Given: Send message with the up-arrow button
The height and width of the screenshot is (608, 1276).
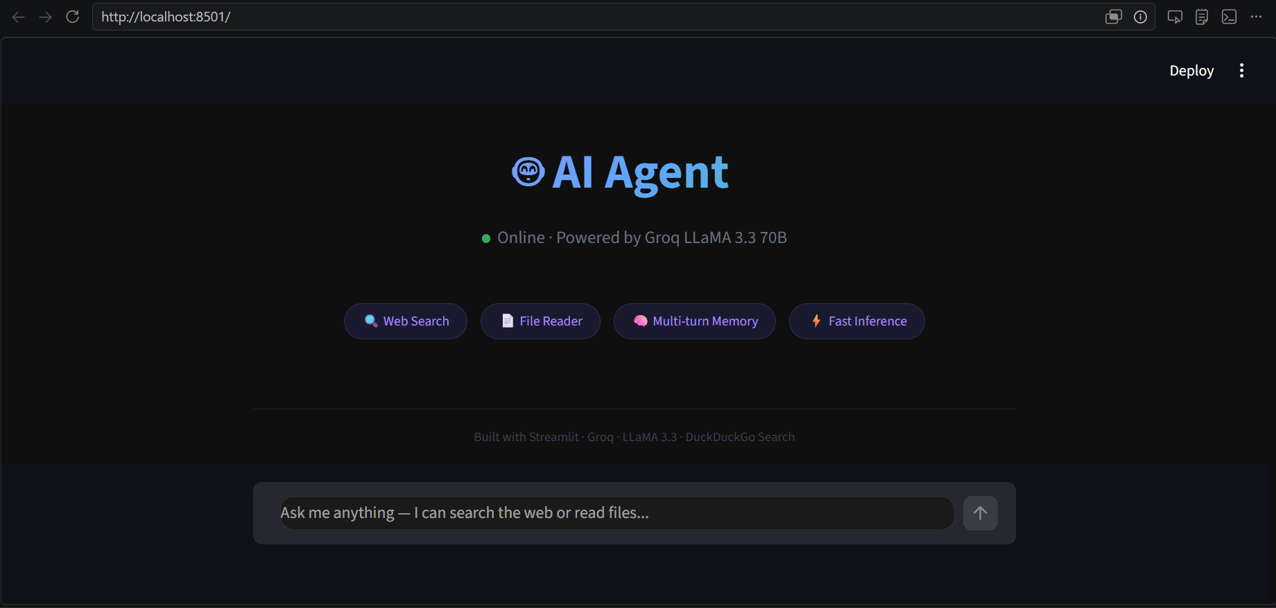Looking at the screenshot, I should click(981, 513).
